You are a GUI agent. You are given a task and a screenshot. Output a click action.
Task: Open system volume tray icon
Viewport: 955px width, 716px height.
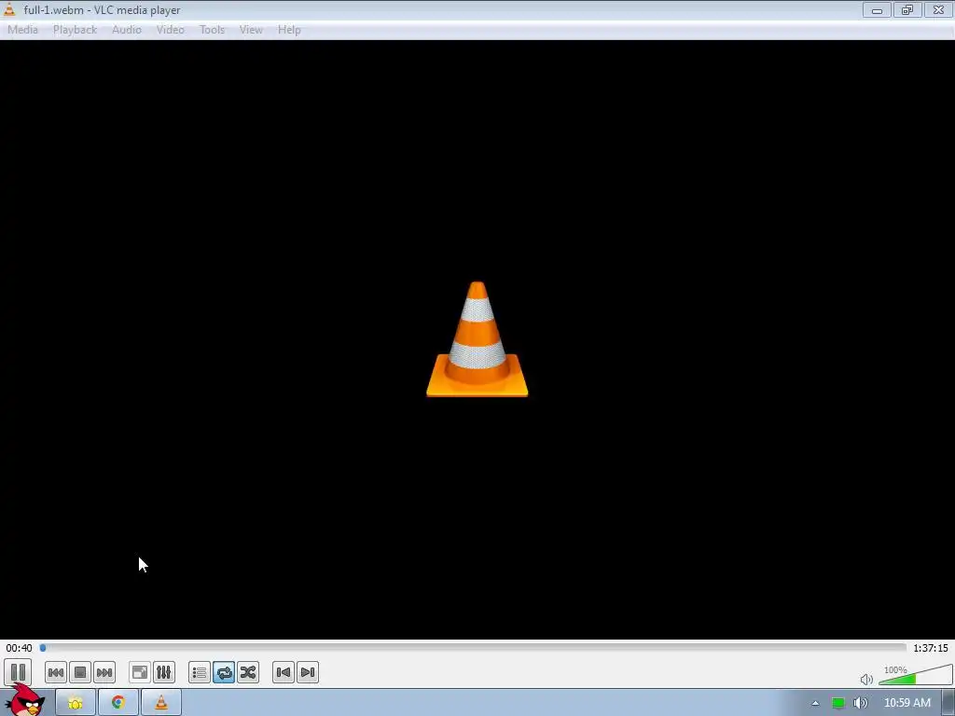tap(860, 703)
